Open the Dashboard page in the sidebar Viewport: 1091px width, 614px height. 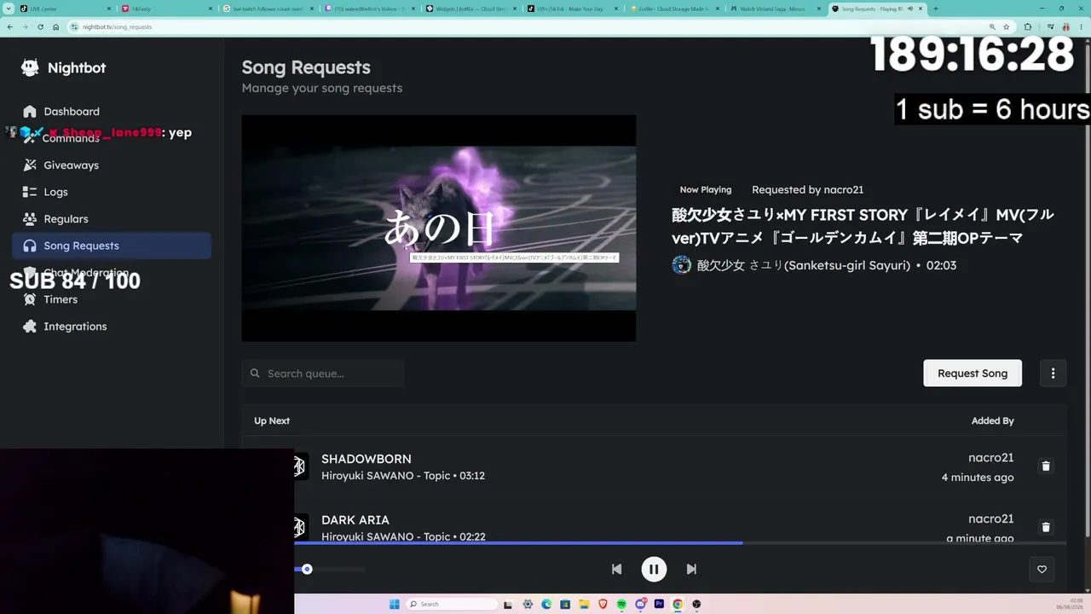point(112,112)
